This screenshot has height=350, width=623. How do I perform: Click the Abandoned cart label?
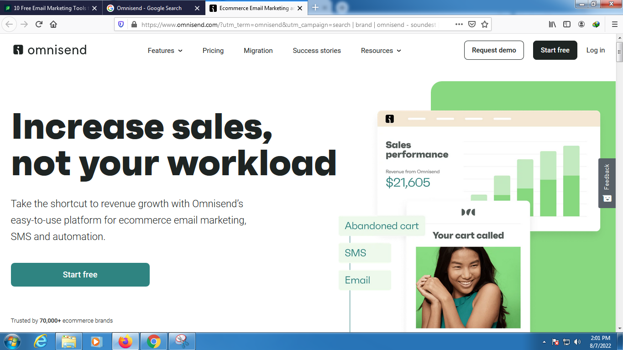[x=382, y=226]
